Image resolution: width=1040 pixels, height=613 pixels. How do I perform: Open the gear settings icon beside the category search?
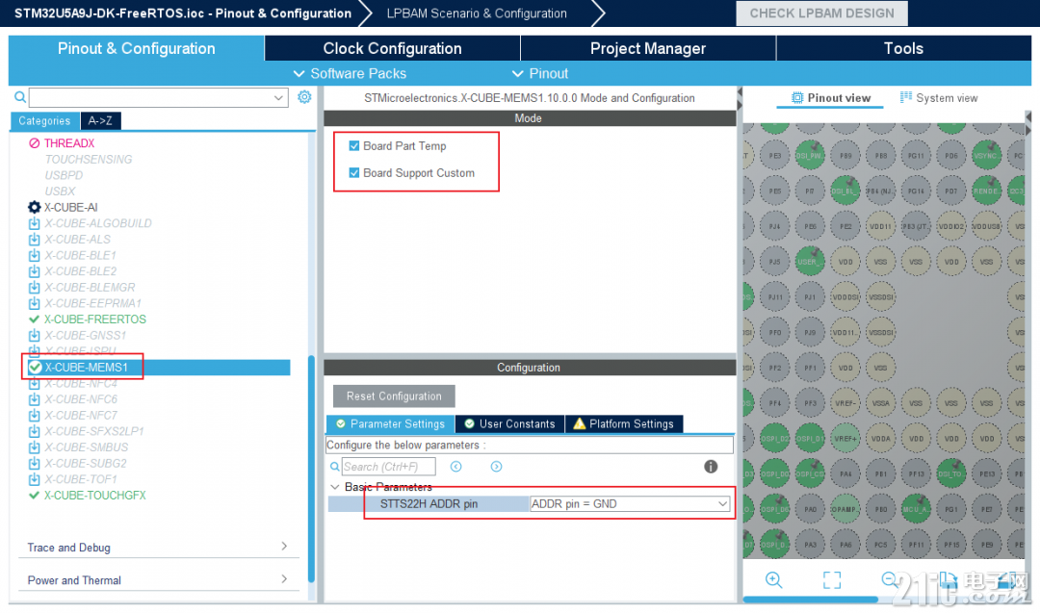[304, 97]
